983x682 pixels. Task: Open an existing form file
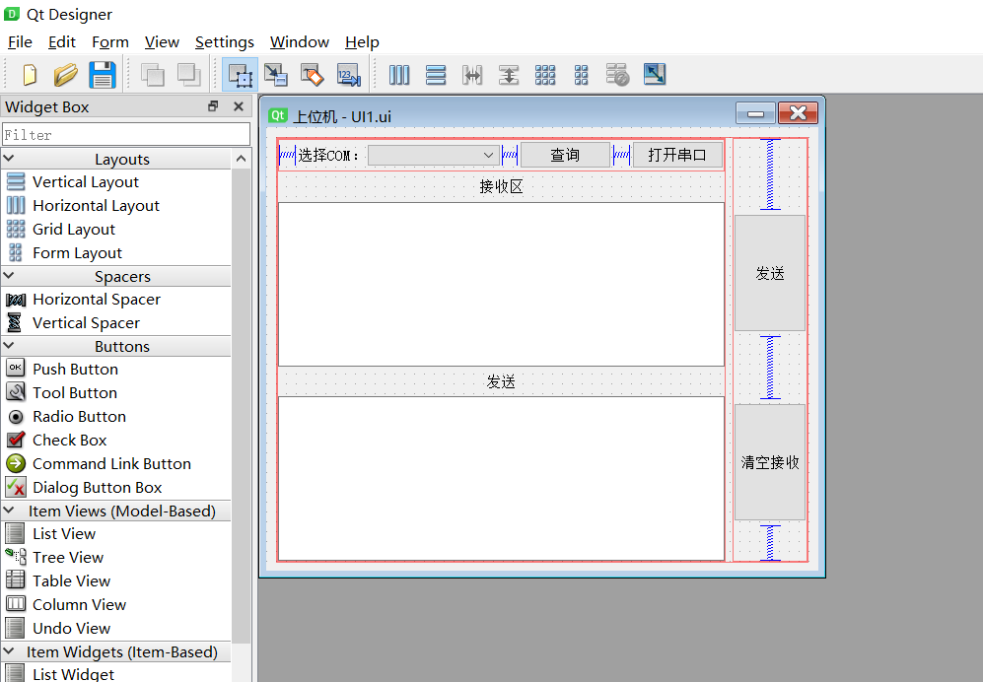[65, 74]
